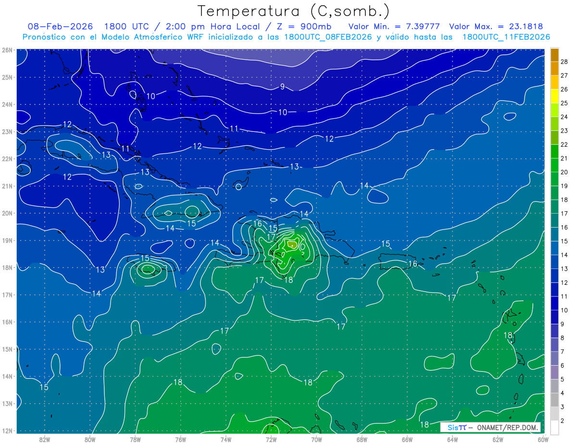Click the "9" isotherm contour label
This screenshot has height=446, width=577.
pyautogui.click(x=283, y=87)
